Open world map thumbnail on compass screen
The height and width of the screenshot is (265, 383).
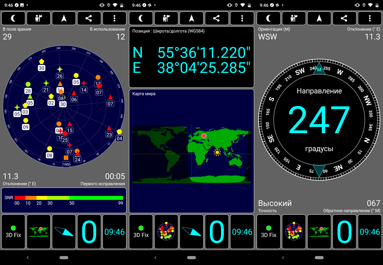(x=319, y=232)
